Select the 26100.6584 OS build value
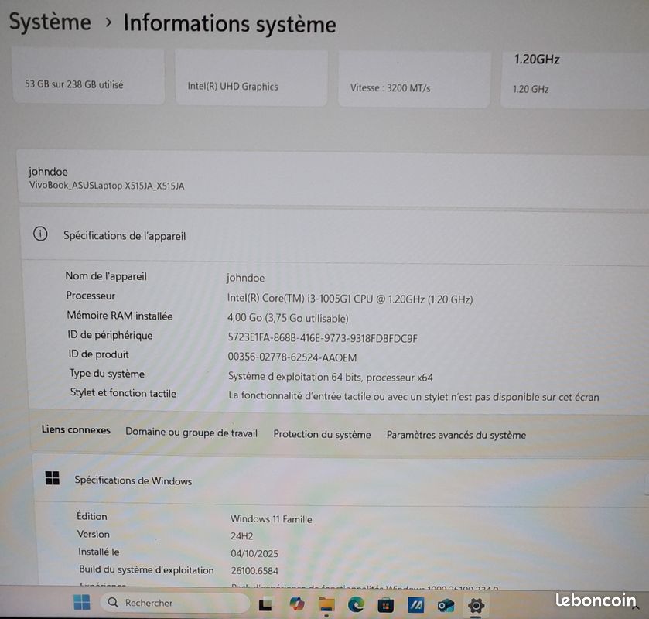The image size is (649, 619). (x=254, y=570)
